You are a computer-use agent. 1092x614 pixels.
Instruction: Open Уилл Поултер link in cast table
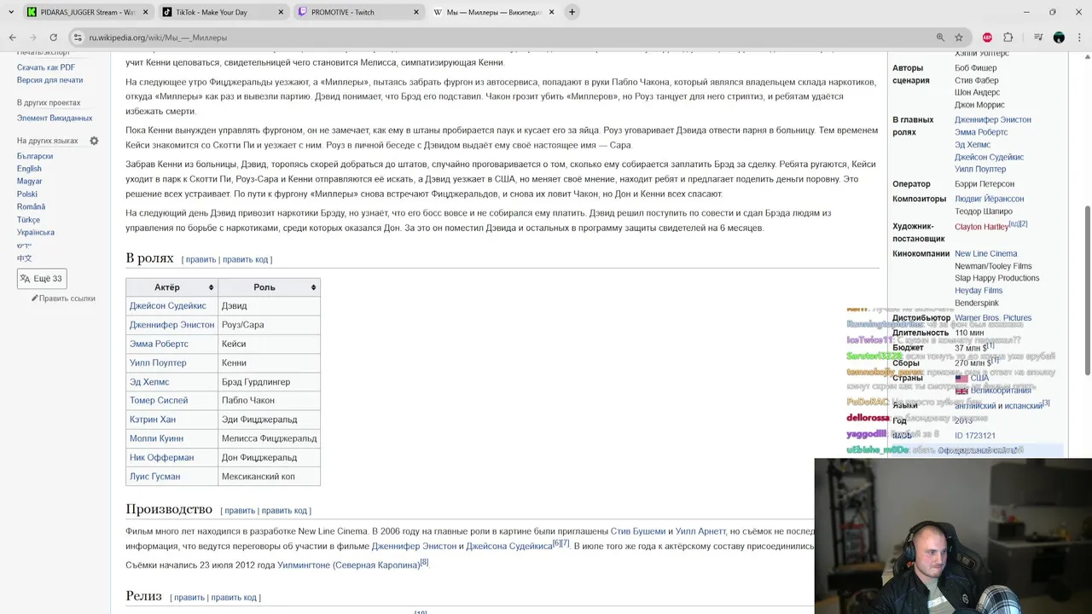click(158, 363)
